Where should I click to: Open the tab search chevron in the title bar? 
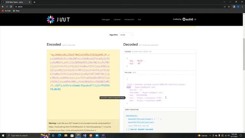coord(224,2)
